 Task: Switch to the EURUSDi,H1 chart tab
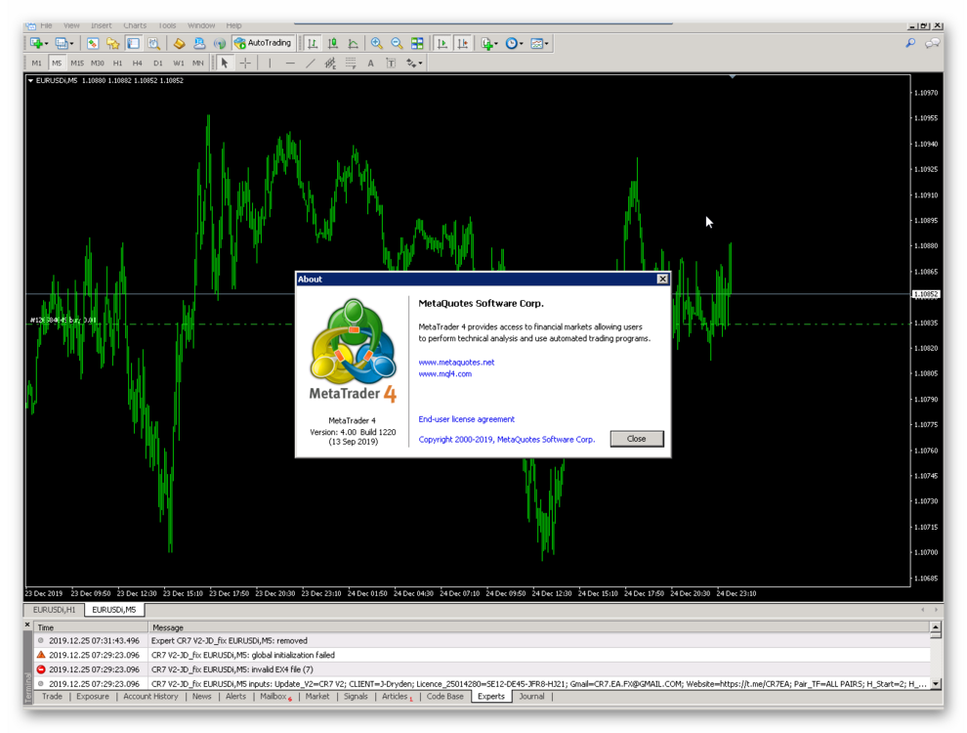tap(55, 610)
